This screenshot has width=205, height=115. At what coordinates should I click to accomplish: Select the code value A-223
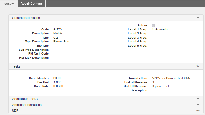[x=58, y=29]
